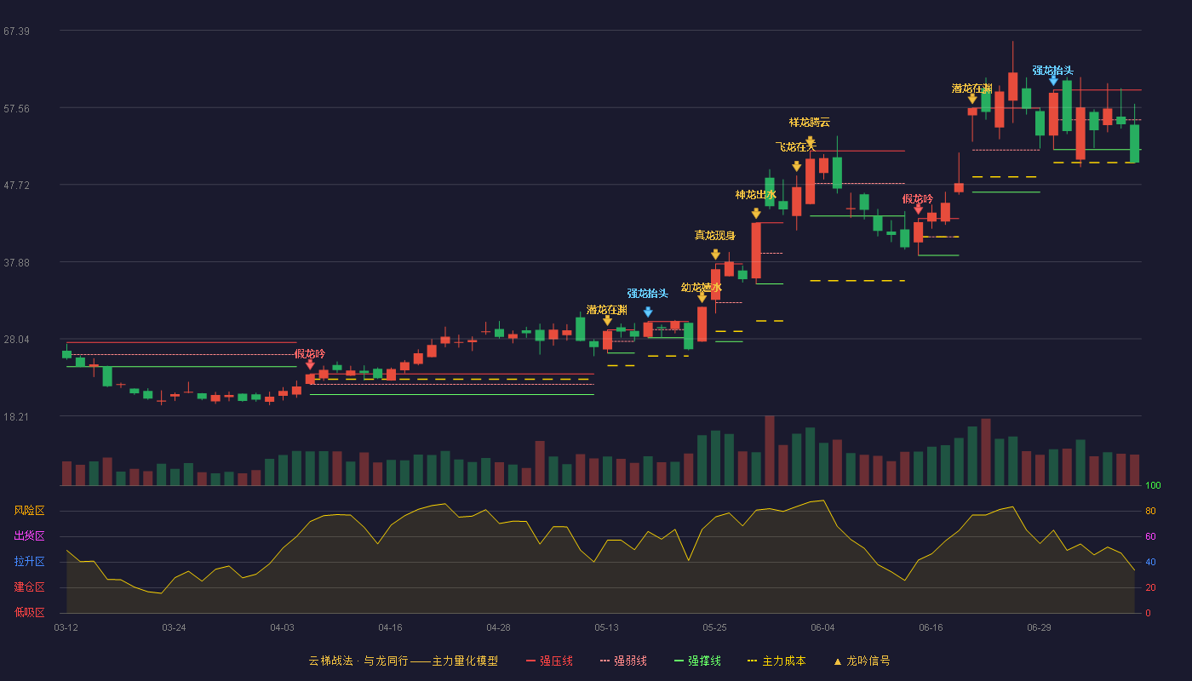1192x681 pixels.
Task: Click the 04-28 date label
Action: click(498, 627)
